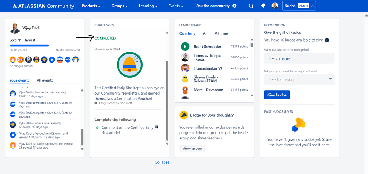
Task: Click the info icon beside kudos available
Action: click(x=327, y=40)
